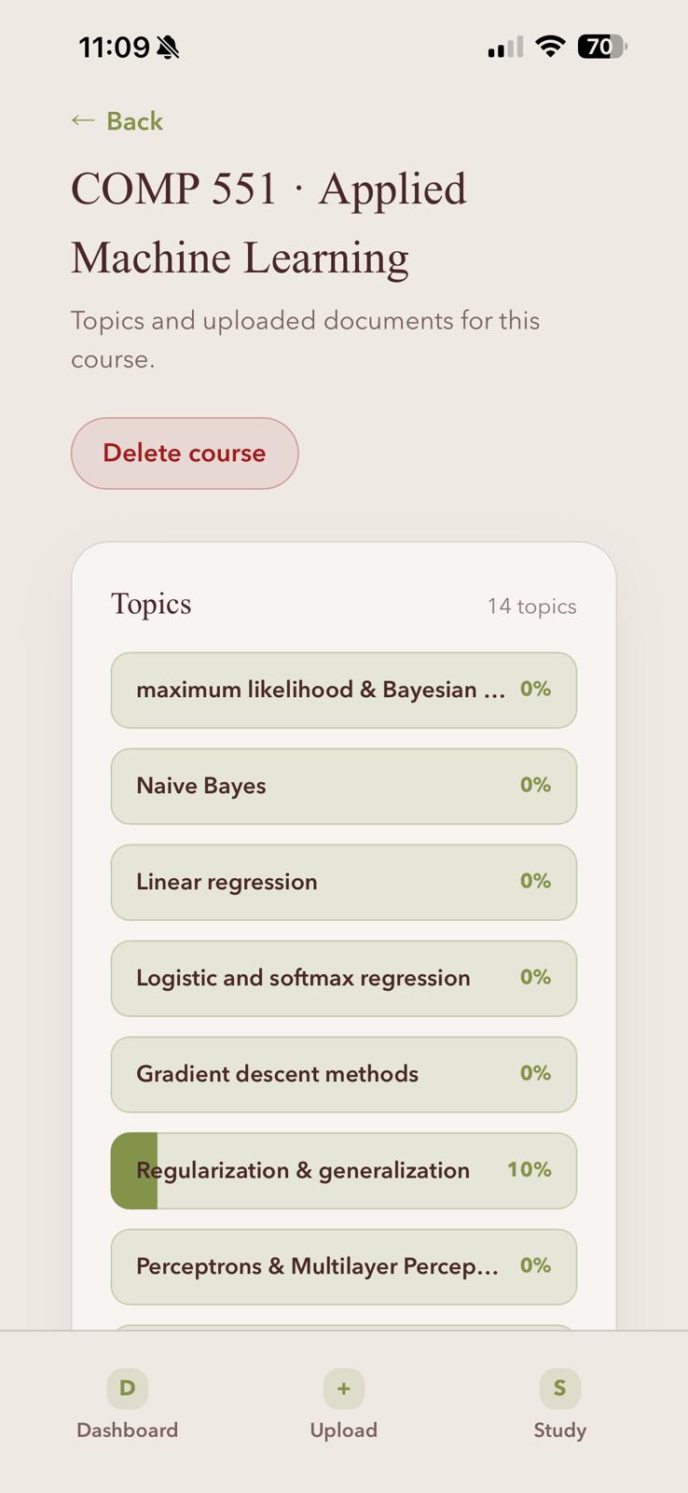
Task: Tap the 10% progress label
Action: click(x=530, y=1169)
